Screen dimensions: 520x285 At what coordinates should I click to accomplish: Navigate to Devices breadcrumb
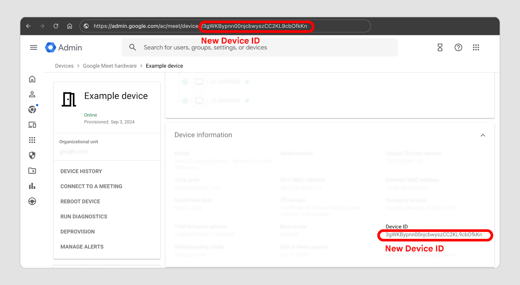pos(64,66)
